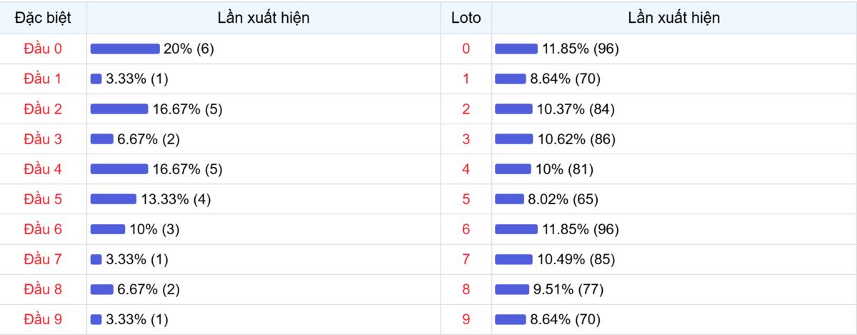Click the Đầu 7 row label
The image size is (857, 335).
coord(43,259)
